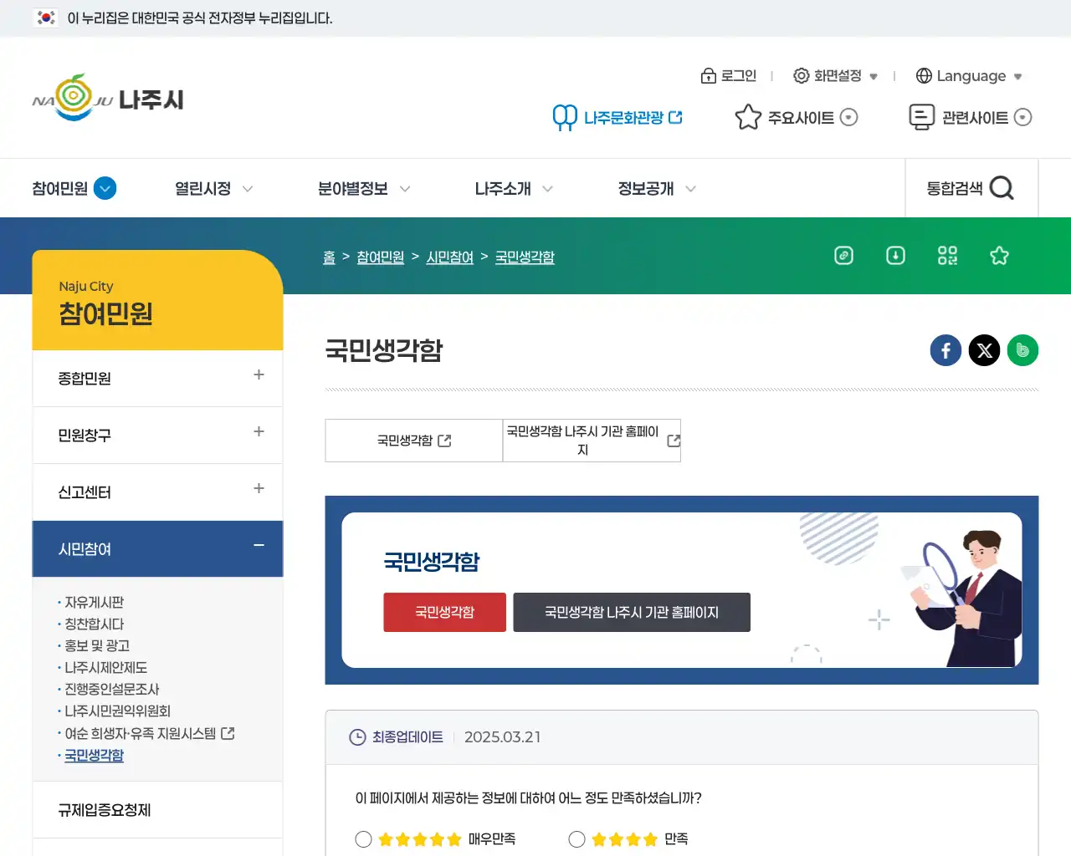Share via the green Naver Band icon
1071x856 pixels.
click(1022, 350)
